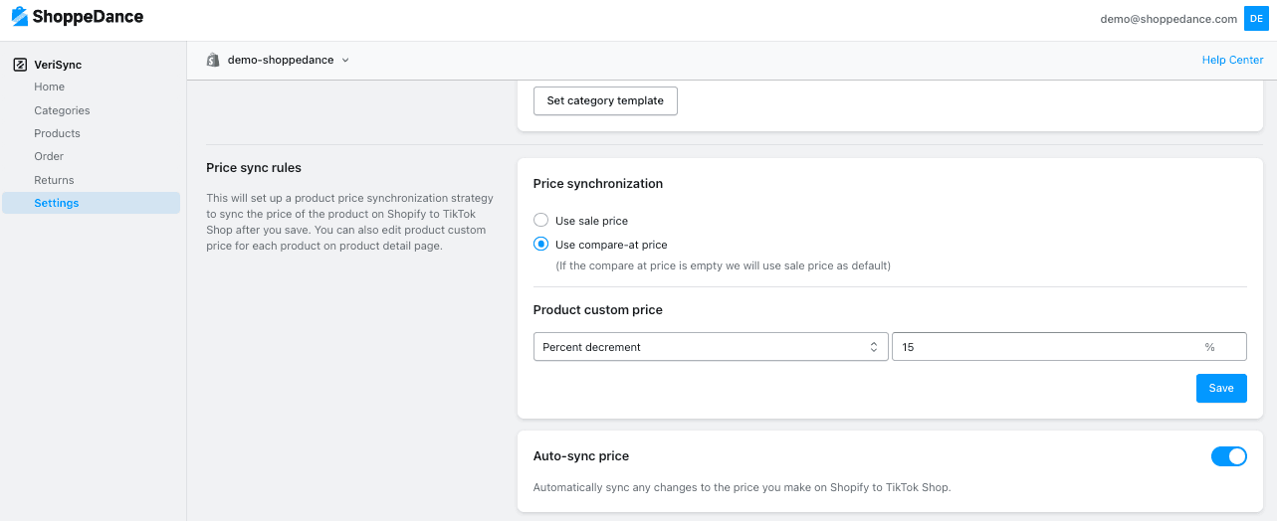
Task: Open the Help Center link
Action: [1232, 60]
